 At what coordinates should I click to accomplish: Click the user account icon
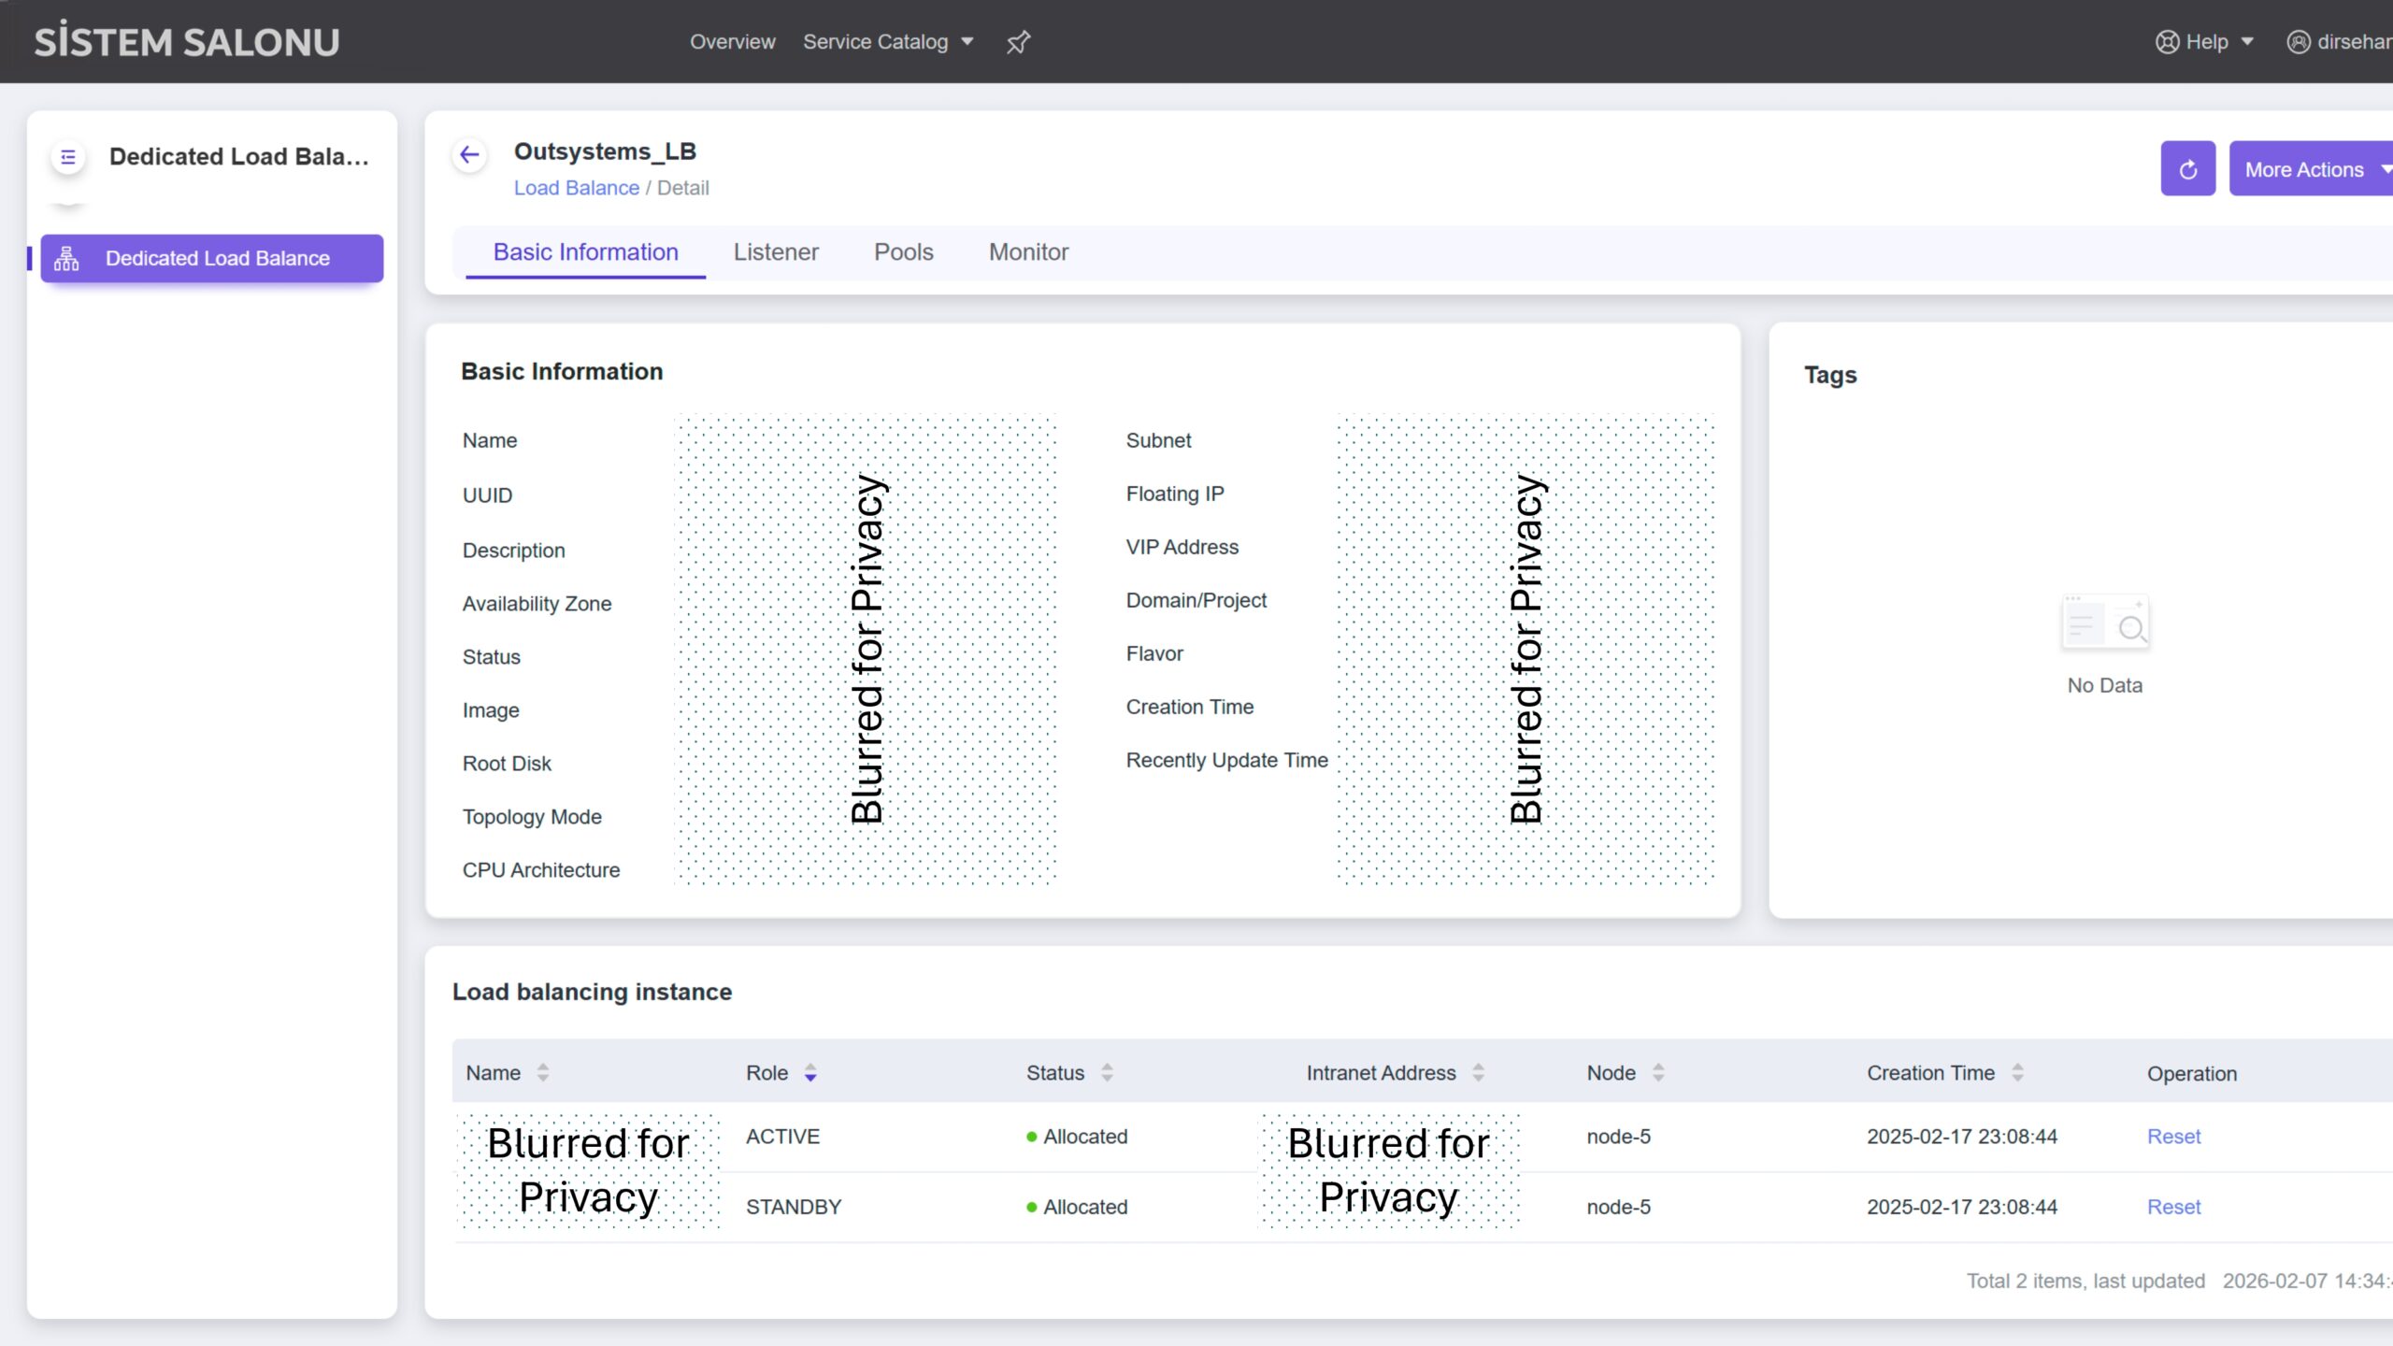[x=2298, y=42]
